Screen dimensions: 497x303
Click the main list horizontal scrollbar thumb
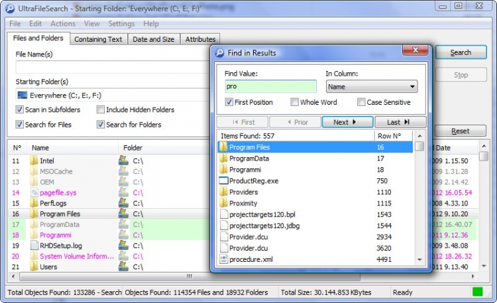190,276
